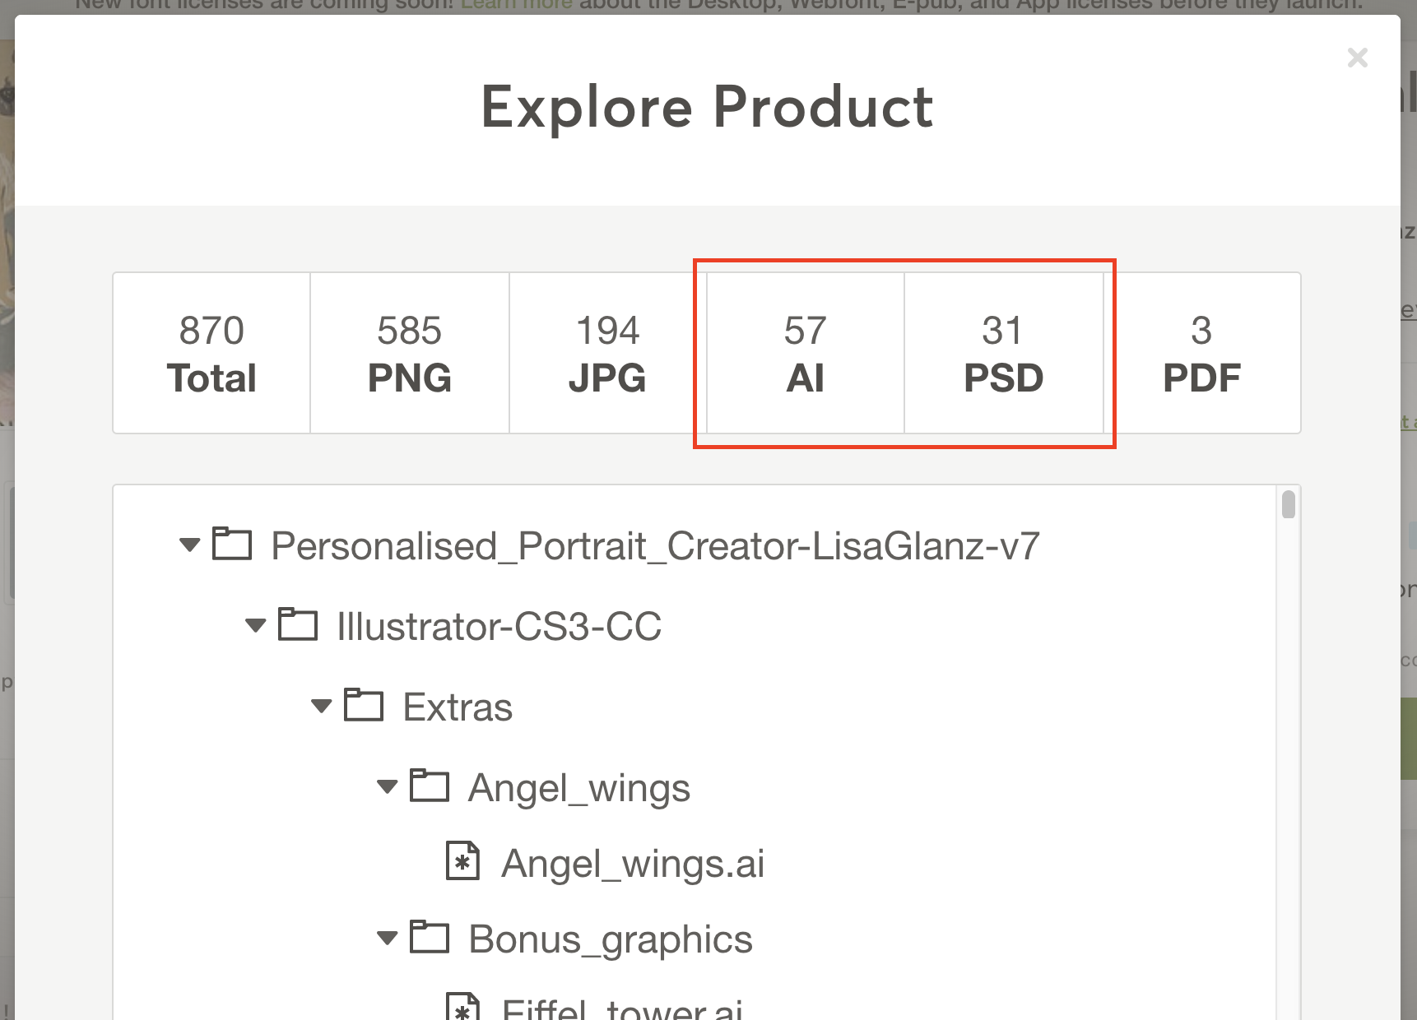Click the Illustrator-CS3-CC folder icon
Image resolution: width=1417 pixels, height=1020 pixels.
click(297, 624)
